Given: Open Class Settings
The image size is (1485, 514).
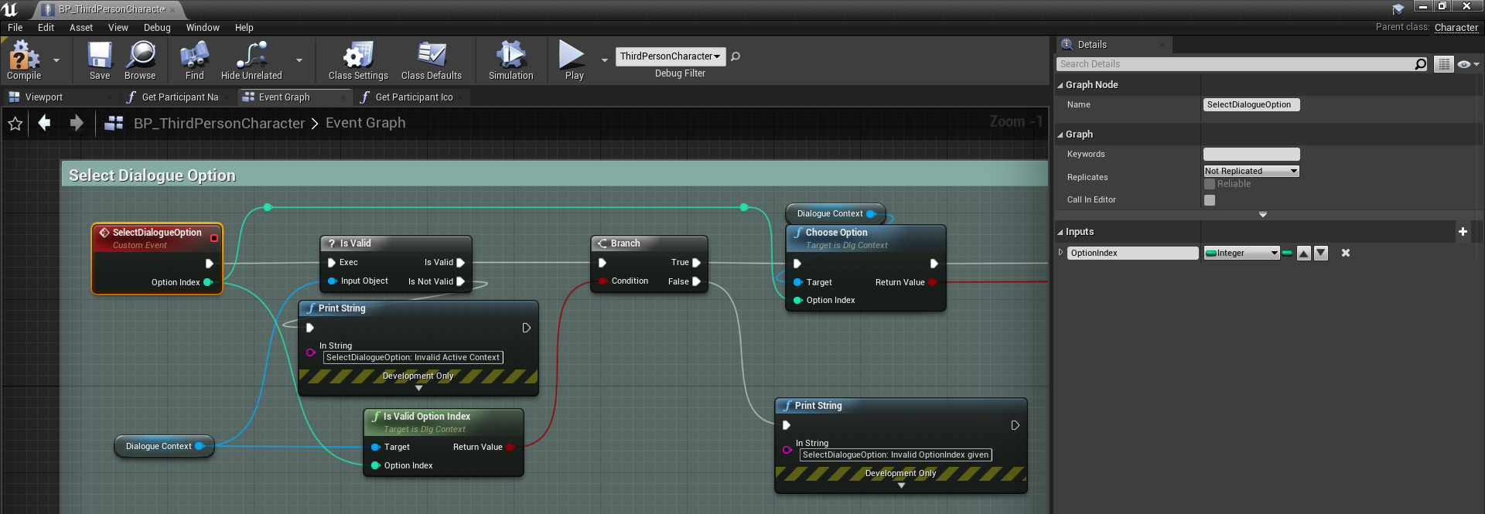Looking at the screenshot, I should [358, 60].
